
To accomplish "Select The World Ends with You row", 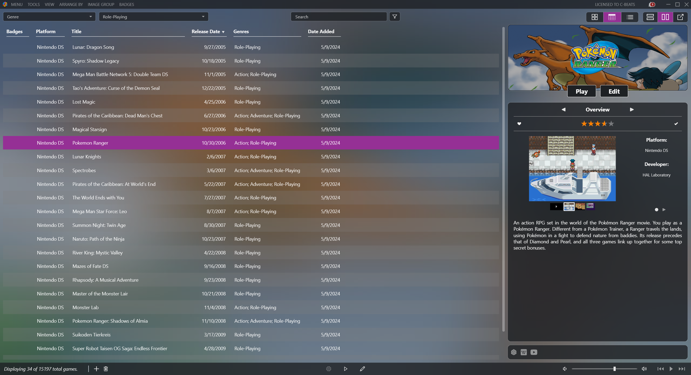I will coord(251,198).
